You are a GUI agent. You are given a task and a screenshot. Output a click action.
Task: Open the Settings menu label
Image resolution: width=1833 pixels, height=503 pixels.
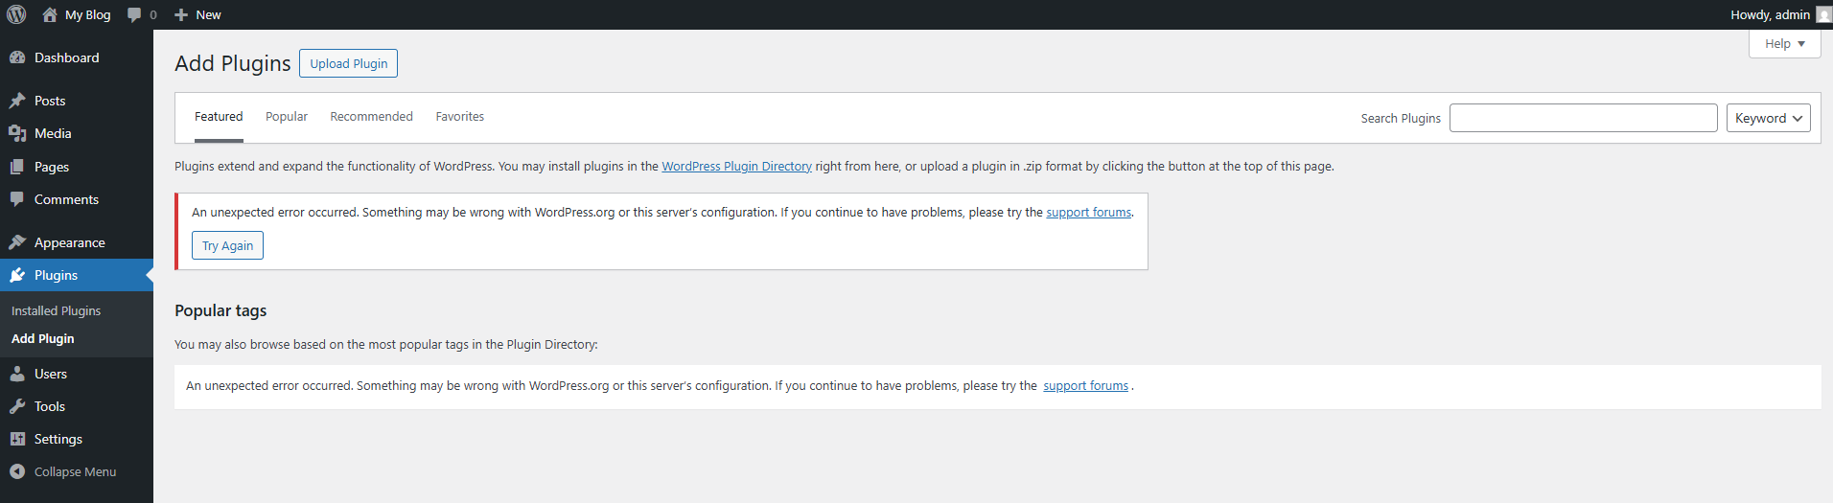pos(58,439)
